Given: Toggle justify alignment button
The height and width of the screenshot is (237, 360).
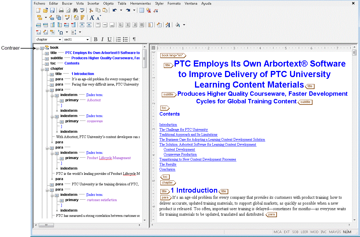Looking at the screenshot, I should [141, 25].
